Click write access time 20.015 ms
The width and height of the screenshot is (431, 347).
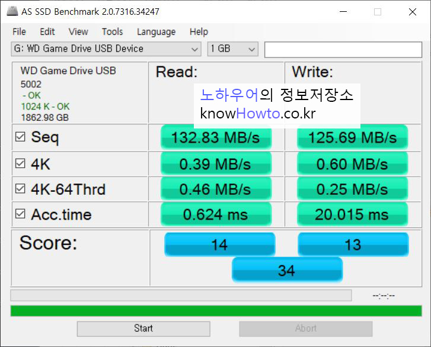coord(352,214)
